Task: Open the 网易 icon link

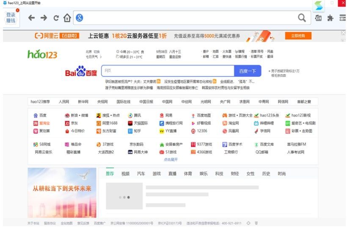Action: 162,115
